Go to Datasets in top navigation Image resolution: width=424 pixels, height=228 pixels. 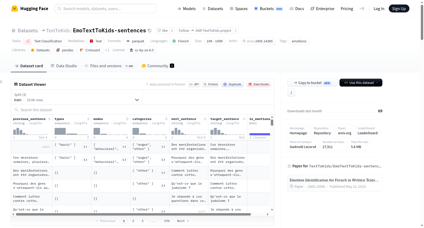(213, 8)
